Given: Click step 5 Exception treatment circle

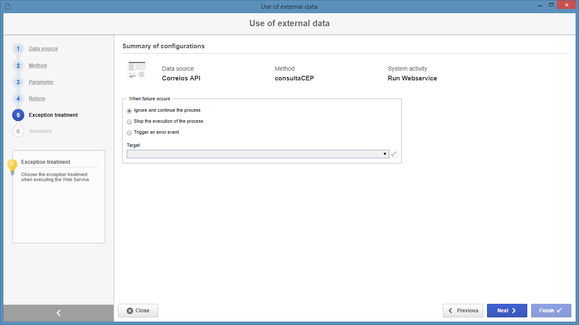Looking at the screenshot, I should [x=18, y=115].
